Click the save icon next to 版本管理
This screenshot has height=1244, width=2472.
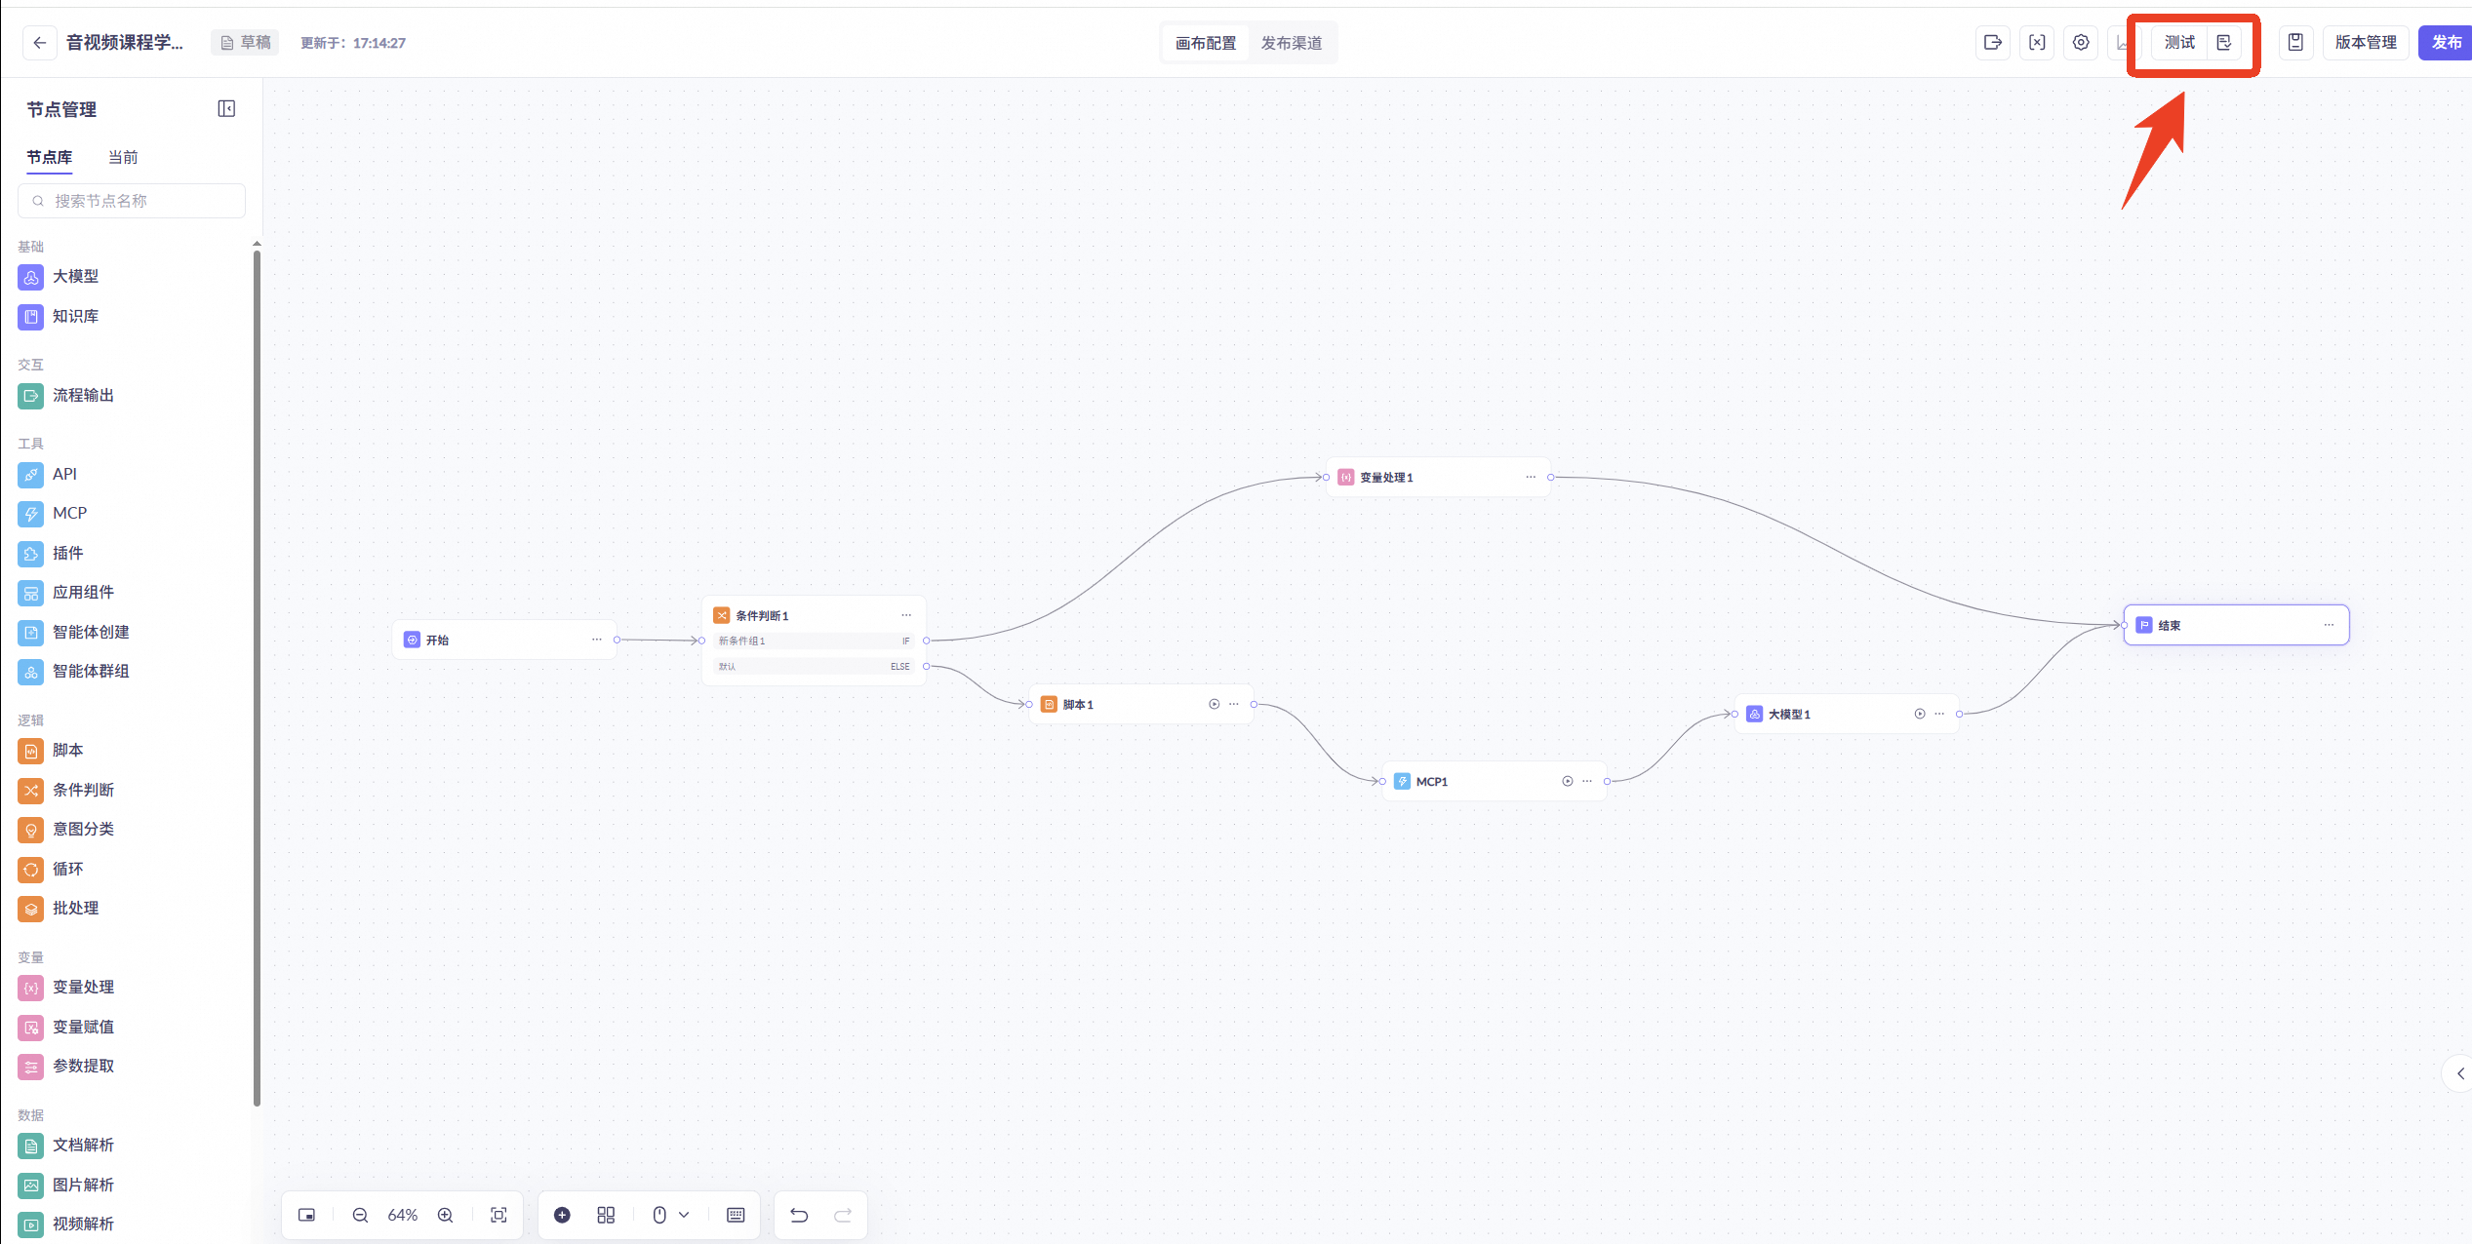pyautogui.click(x=2295, y=43)
